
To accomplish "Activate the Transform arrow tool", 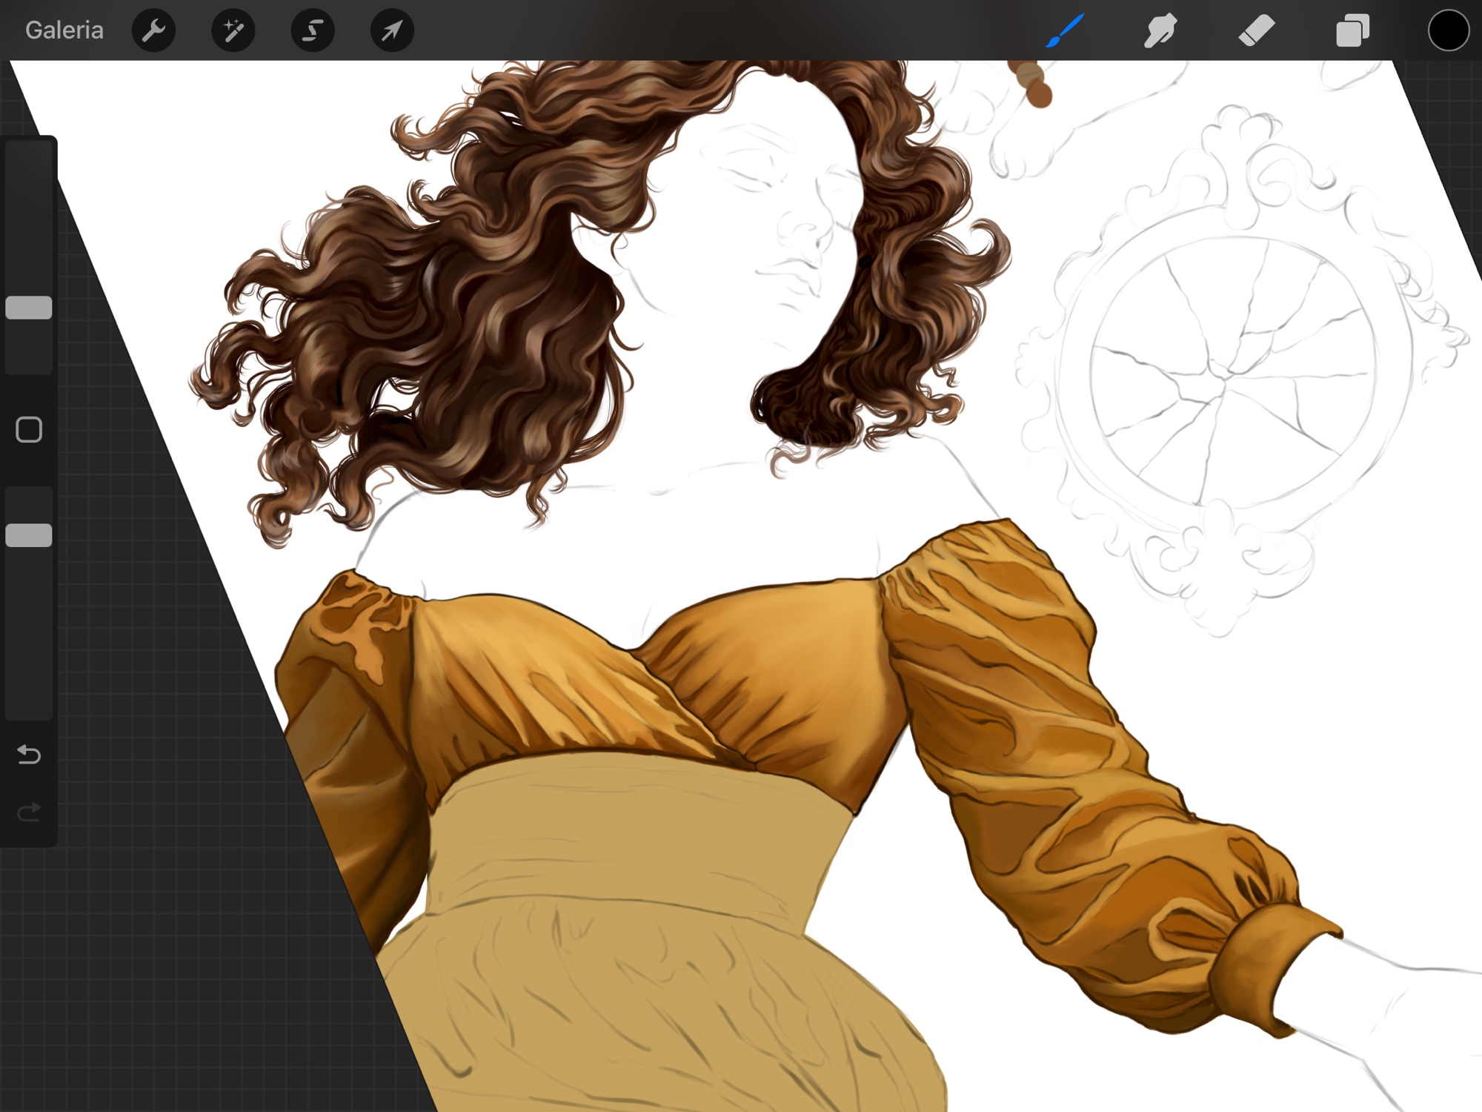I will click(392, 30).
